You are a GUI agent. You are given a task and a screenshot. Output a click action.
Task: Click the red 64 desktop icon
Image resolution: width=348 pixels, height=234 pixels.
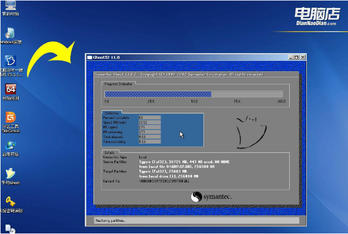coord(10,89)
